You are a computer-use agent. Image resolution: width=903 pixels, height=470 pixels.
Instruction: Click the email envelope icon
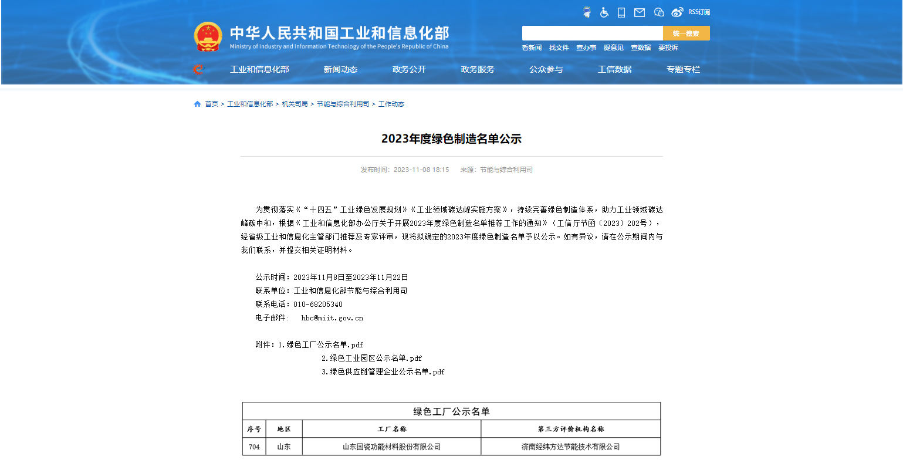pyautogui.click(x=639, y=12)
